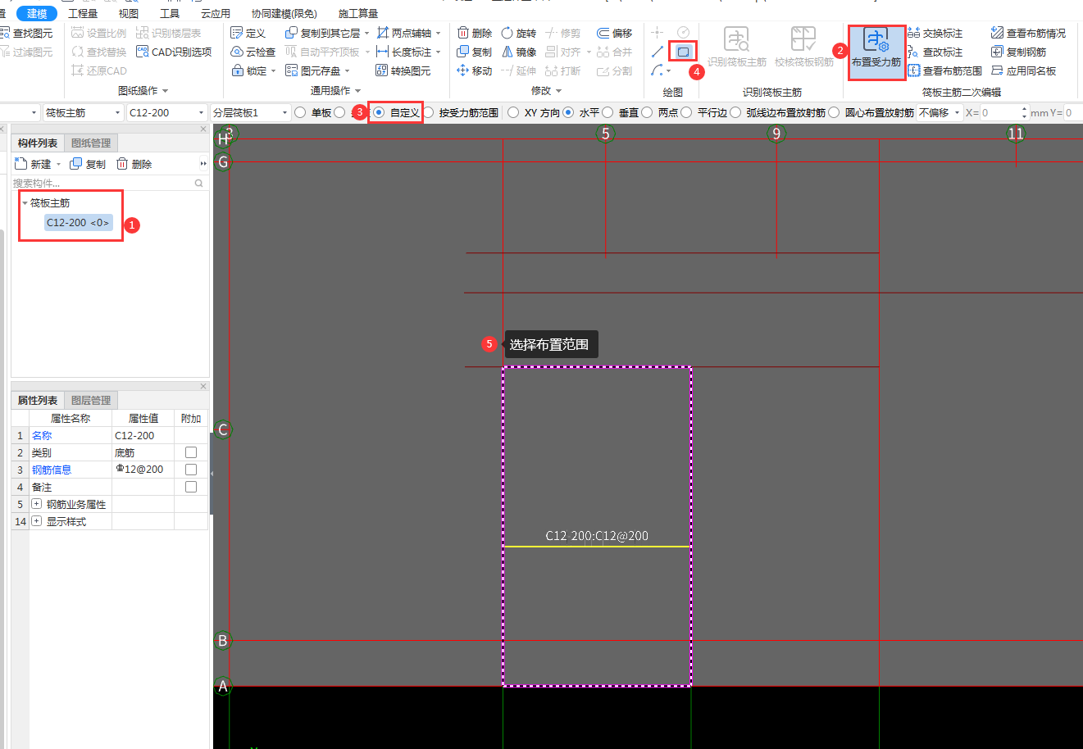
Task: Select the 镜像 mirror tool
Action: coord(518,52)
